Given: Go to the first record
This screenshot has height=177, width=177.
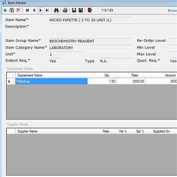Looking at the screenshot, I should pyautogui.click(x=27, y=10).
